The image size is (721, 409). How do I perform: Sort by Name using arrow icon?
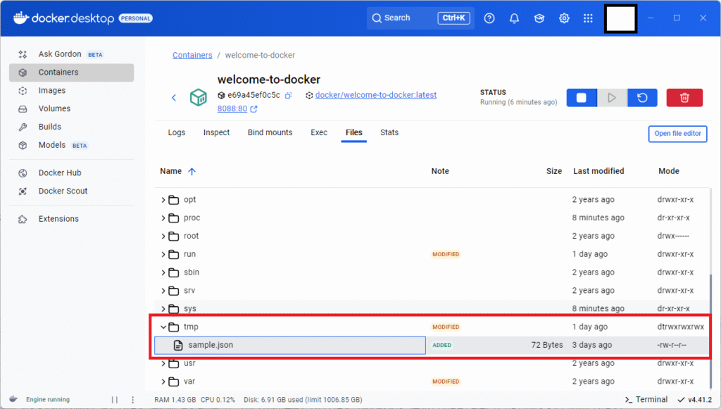[192, 171]
